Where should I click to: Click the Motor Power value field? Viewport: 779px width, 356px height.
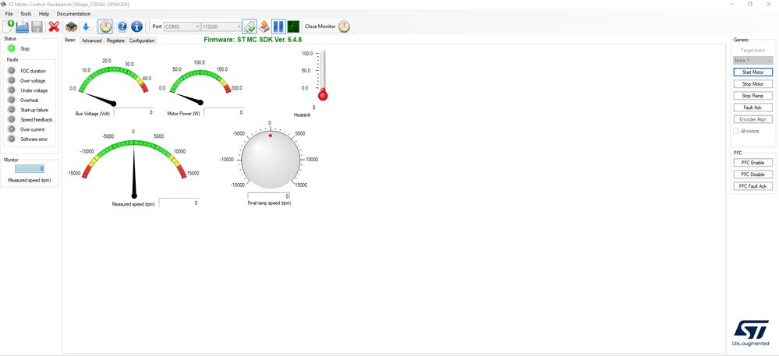pyautogui.click(x=224, y=112)
